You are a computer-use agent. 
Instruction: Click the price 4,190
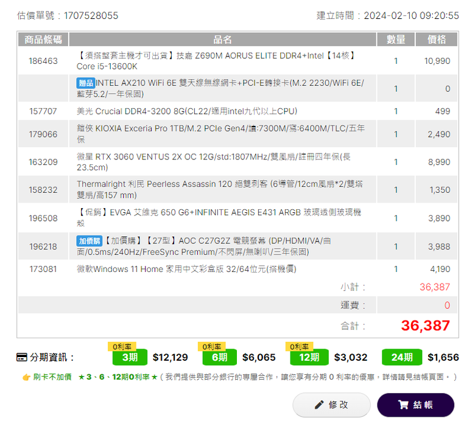click(440, 269)
